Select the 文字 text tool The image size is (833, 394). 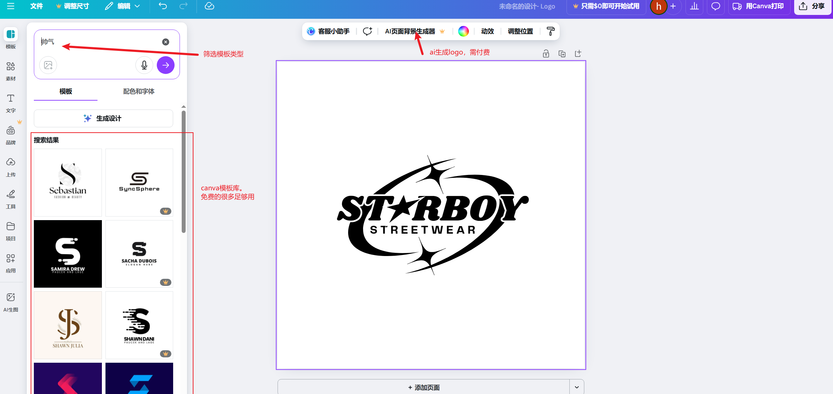click(11, 103)
